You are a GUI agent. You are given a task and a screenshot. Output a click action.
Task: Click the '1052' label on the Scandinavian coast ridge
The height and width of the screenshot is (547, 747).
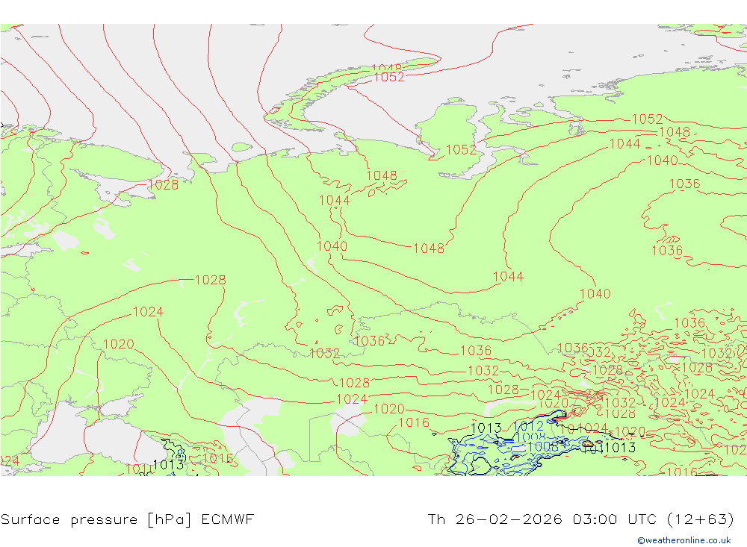389,77
